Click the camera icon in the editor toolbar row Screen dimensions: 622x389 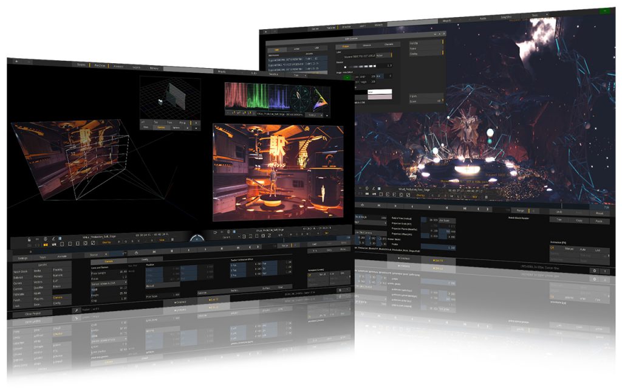point(54,245)
